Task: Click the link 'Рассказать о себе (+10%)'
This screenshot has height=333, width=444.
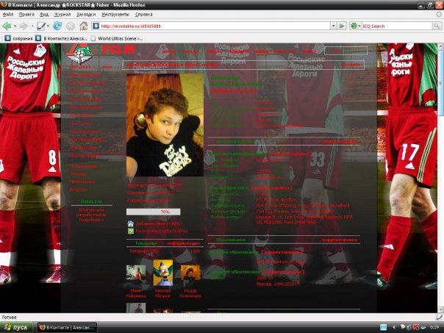Action: tap(162, 231)
